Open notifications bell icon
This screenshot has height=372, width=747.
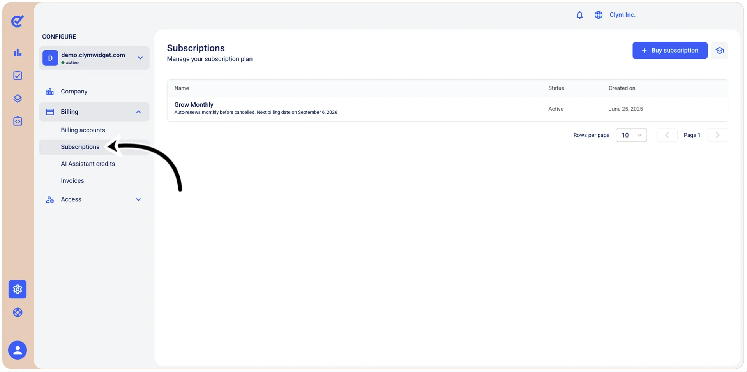click(x=580, y=15)
